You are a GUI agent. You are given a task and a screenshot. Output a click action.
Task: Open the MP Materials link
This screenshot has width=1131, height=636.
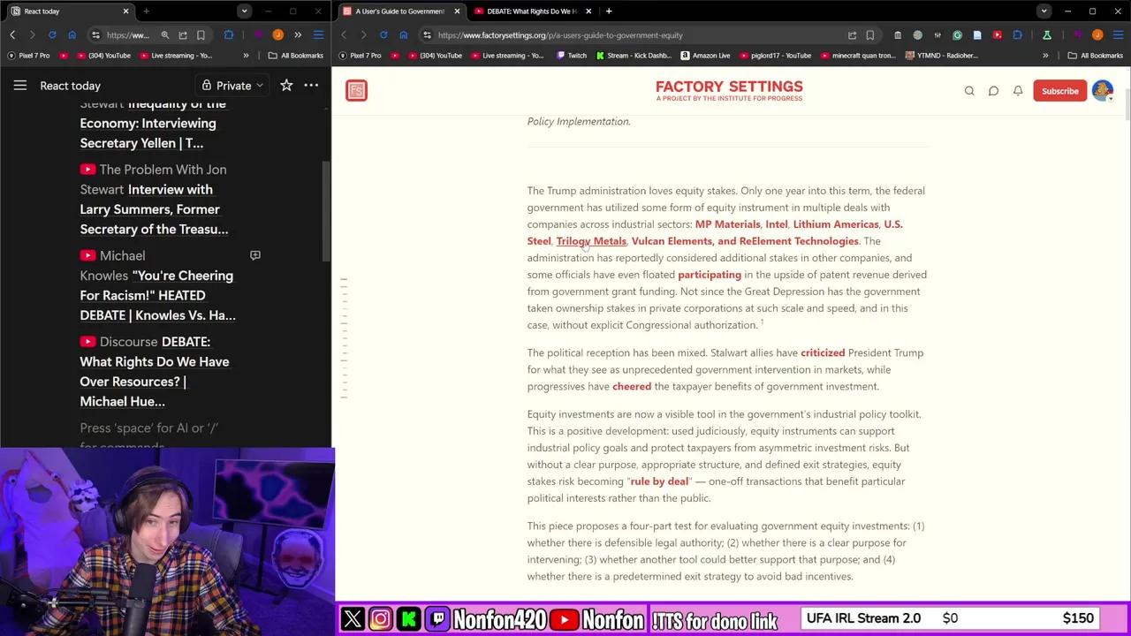point(727,224)
